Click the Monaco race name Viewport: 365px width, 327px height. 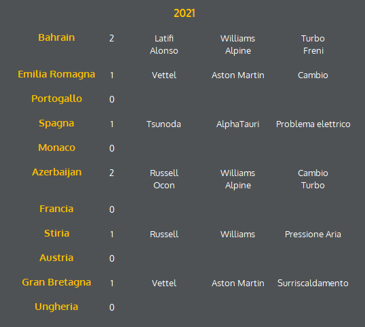(56, 148)
